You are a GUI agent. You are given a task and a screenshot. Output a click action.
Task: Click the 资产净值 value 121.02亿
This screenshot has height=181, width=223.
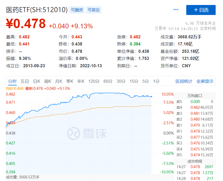[x=190, y=58]
